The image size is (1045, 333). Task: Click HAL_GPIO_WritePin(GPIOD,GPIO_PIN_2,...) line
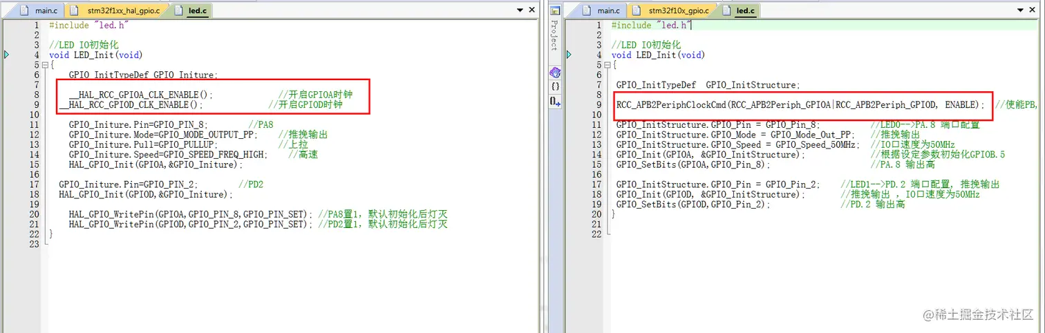coord(190,225)
